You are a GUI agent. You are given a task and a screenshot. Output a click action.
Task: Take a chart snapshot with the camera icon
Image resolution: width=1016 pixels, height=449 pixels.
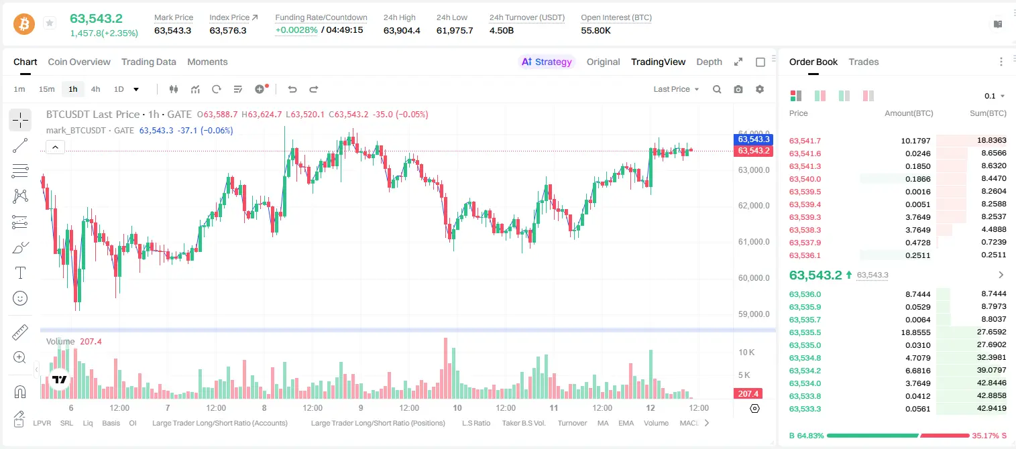click(738, 89)
